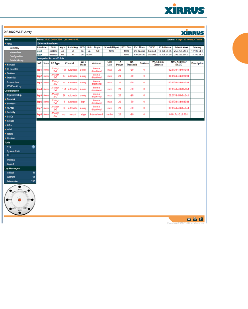Click the print page icon in footer

tap(195, 219)
